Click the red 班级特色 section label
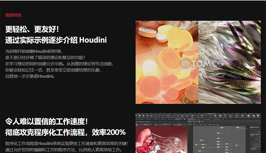This screenshot has height=153, width=266. point(13,15)
